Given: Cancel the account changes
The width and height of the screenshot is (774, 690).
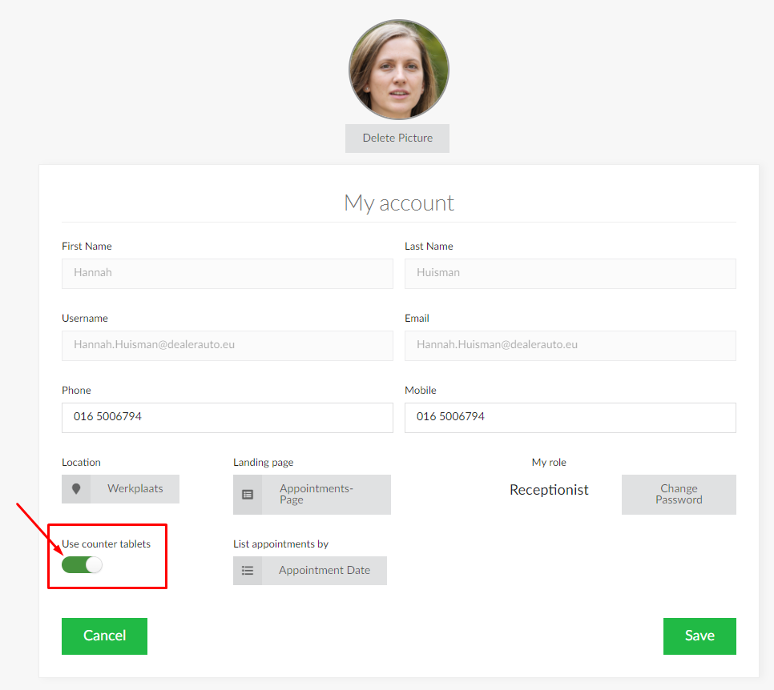Looking at the screenshot, I should [x=104, y=636].
